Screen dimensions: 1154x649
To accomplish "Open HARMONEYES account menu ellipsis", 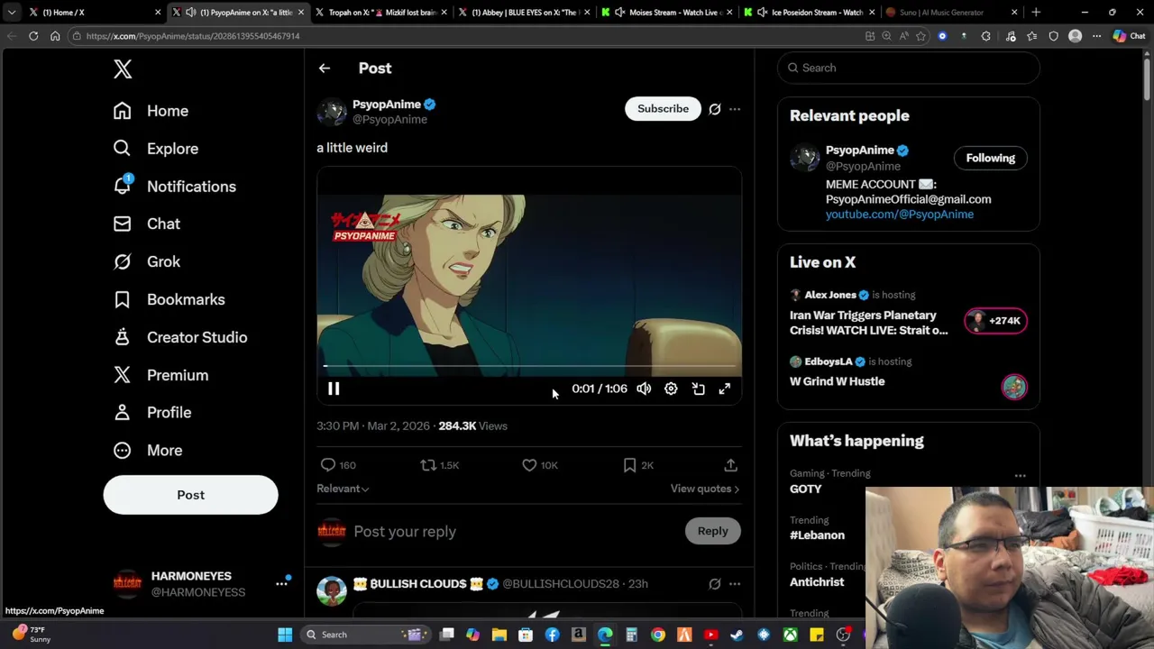I will pyautogui.click(x=281, y=584).
